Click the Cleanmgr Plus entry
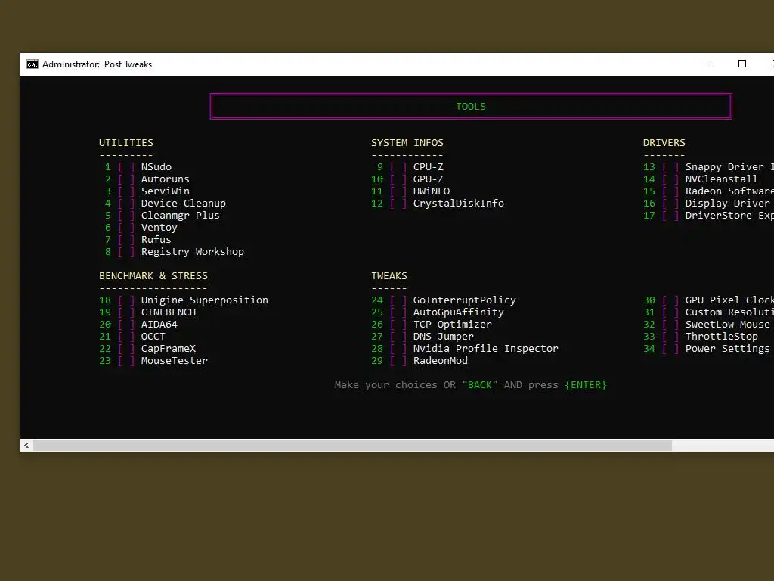The width and height of the screenshot is (774, 581). point(180,216)
